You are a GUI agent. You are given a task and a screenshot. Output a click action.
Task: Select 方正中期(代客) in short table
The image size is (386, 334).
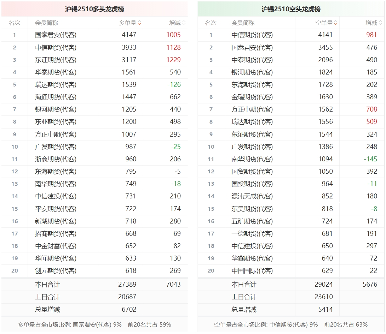point(252,109)
